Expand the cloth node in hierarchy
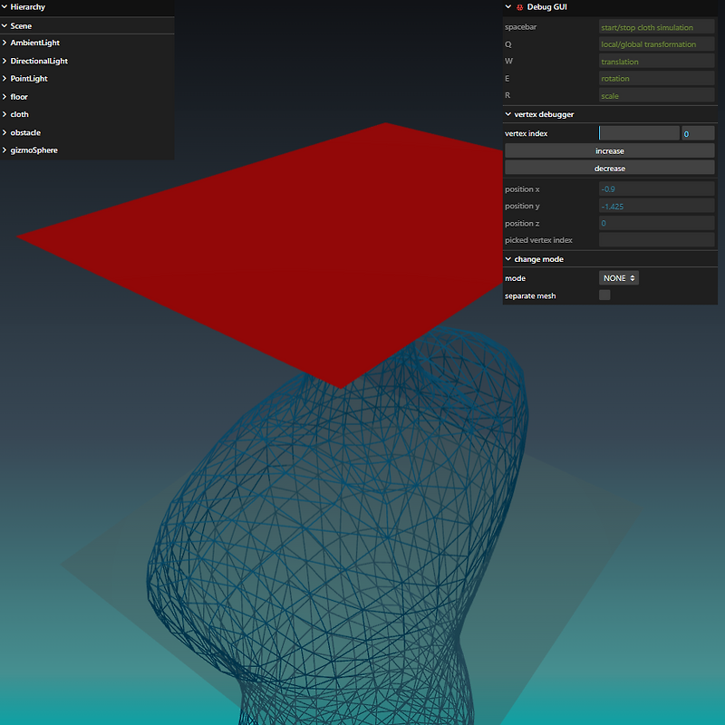 tap(5, 113)
